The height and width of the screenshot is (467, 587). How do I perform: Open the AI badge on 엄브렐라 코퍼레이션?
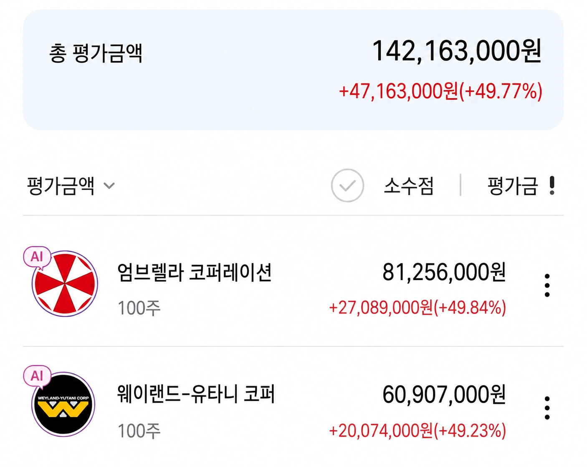click(x=37, y=257)
